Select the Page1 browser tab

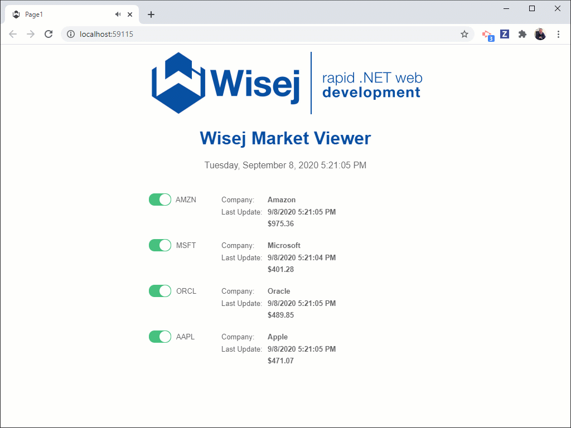click(x=72, y=14)
